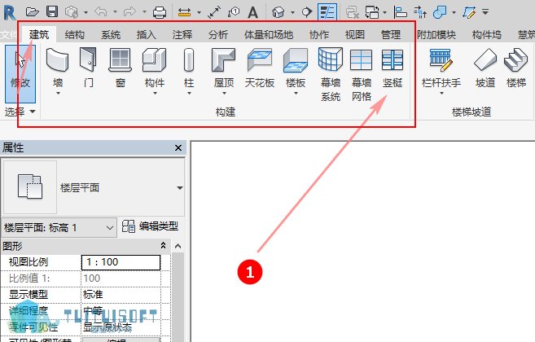Switch to the 系统 ribbon tab
Screen dimensions: 535x342
click(x=111, y=34)
